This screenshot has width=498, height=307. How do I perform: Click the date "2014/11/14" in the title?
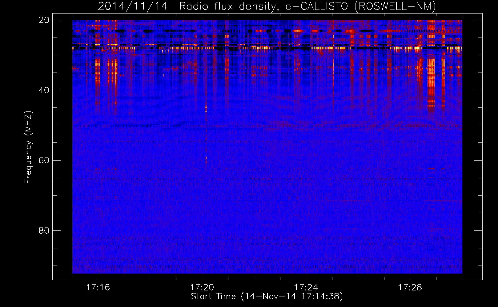pyautogui.click(x=133, y=6)
